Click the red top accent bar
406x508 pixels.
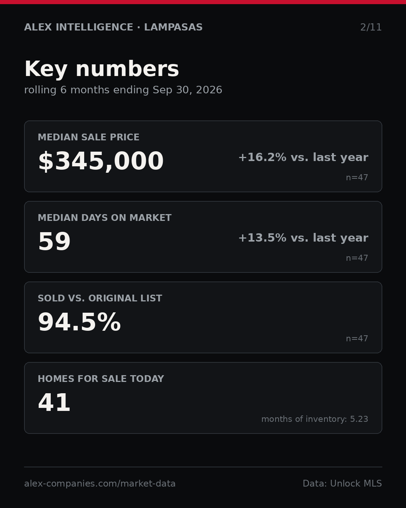tap(203, 2)
